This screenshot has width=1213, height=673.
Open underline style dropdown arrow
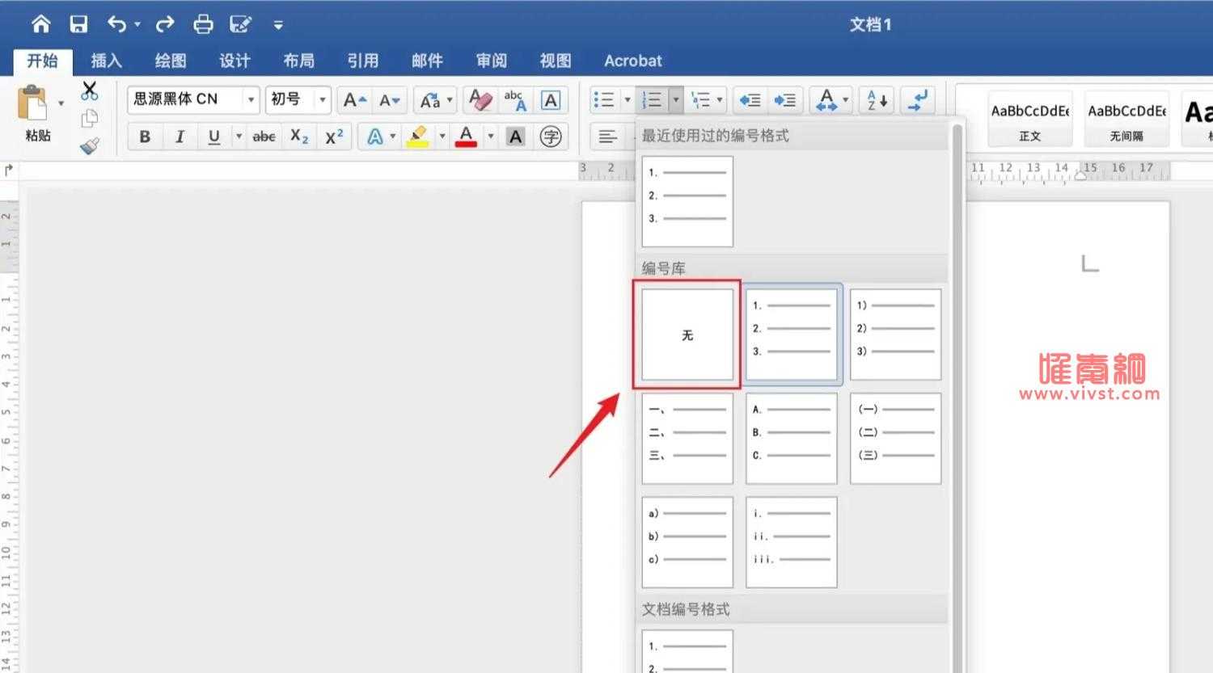[x=239, y=137]
